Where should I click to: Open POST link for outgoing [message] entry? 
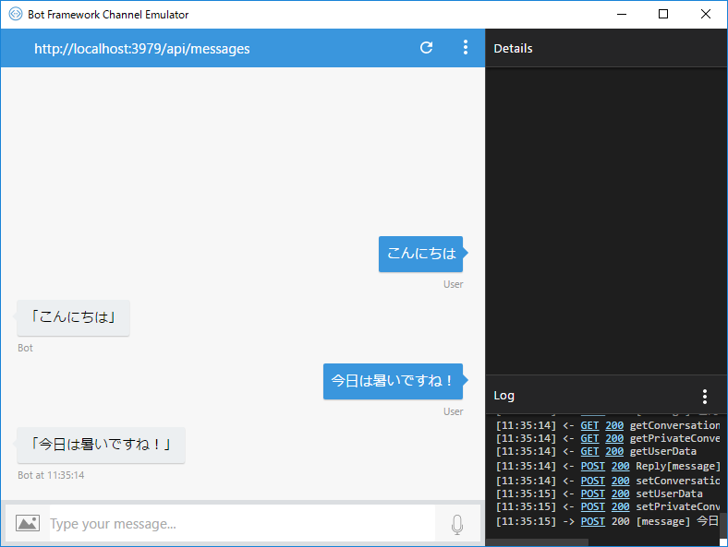pyautogui.click(x=593, y=522)
